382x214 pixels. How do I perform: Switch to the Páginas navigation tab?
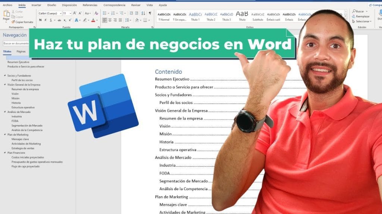pos(21,51)
